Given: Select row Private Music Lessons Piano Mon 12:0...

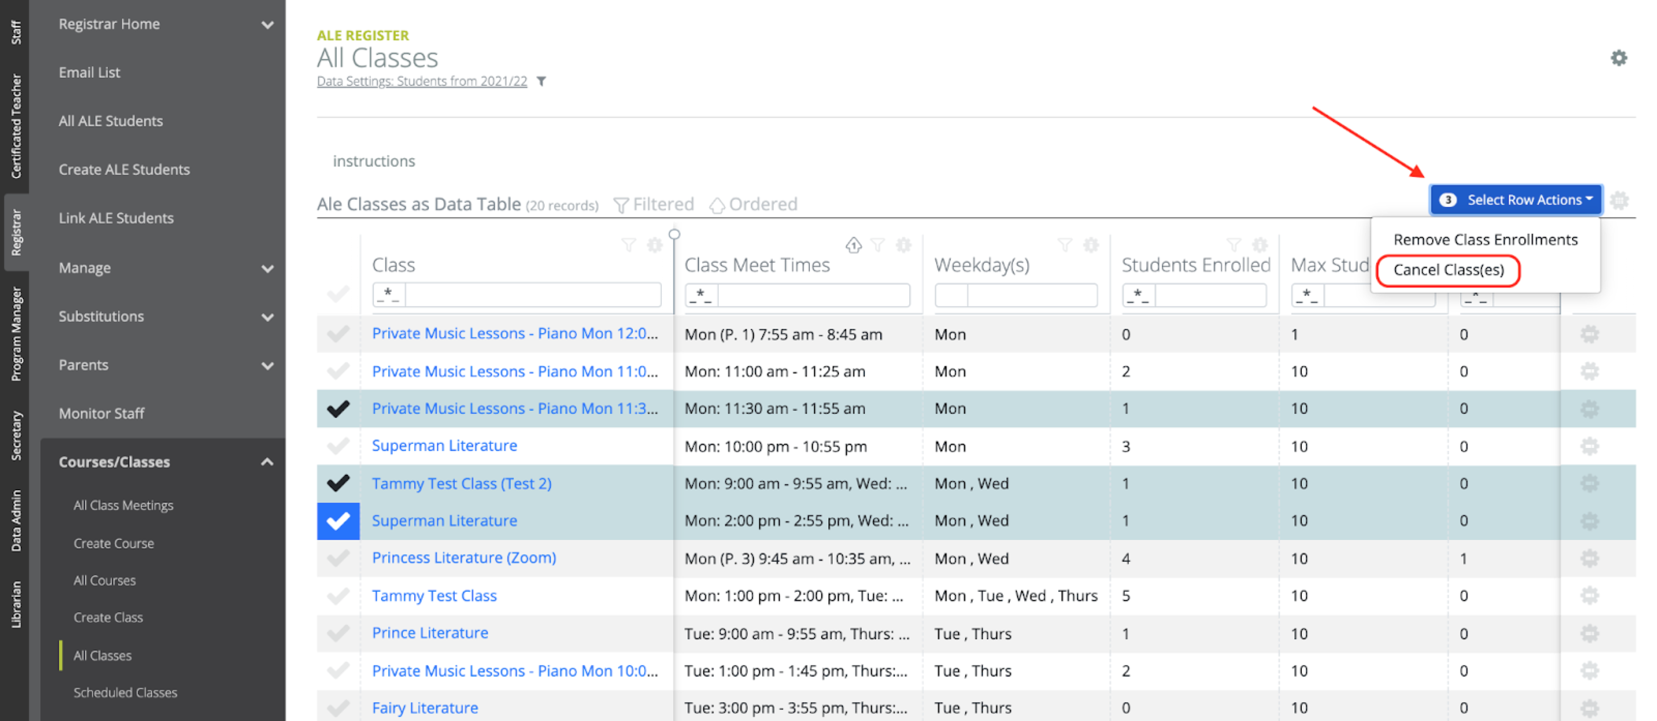Looking at the screenshot, I should [338, 334].
